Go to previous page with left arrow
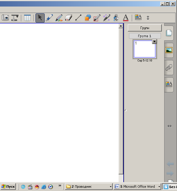 coord(170,164)
